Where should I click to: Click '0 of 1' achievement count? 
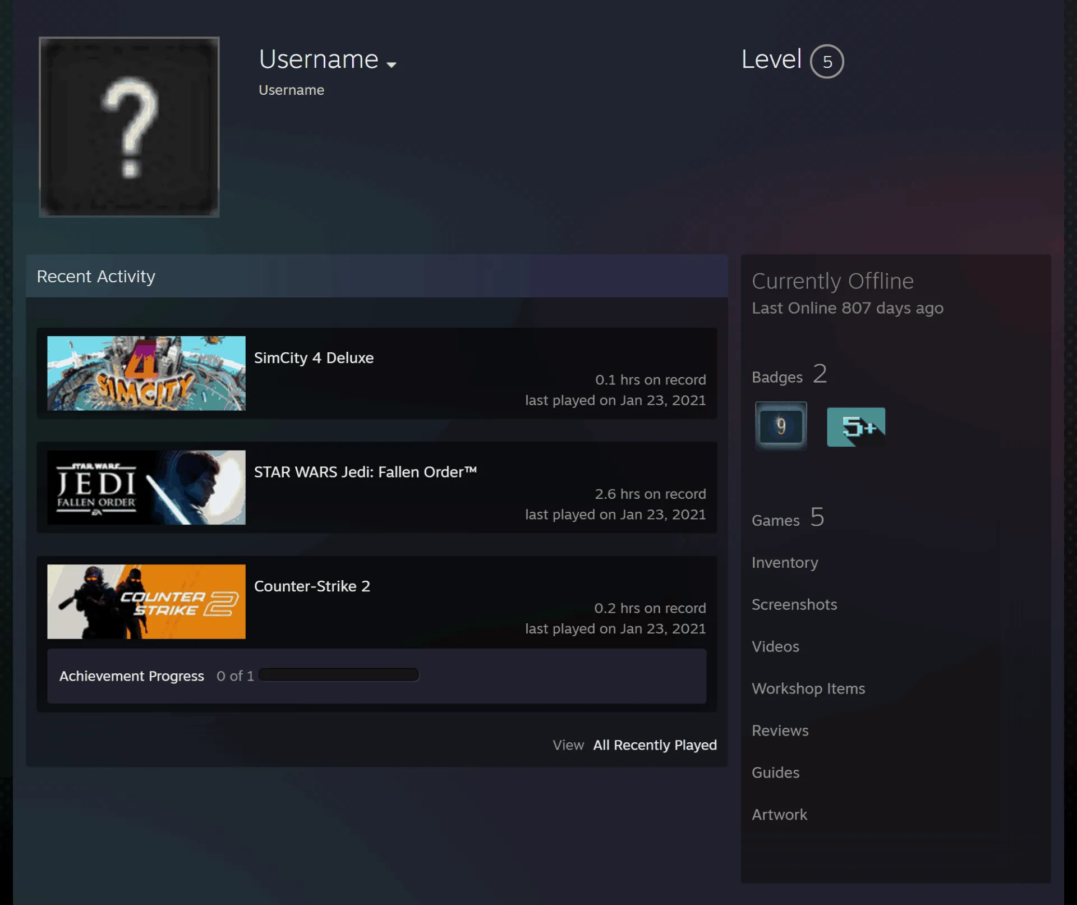235,676
